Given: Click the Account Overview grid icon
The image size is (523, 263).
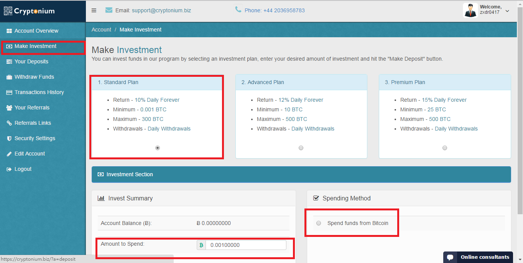Looking at the screenshot, I should pyautogui.click(x=9, y=31).
